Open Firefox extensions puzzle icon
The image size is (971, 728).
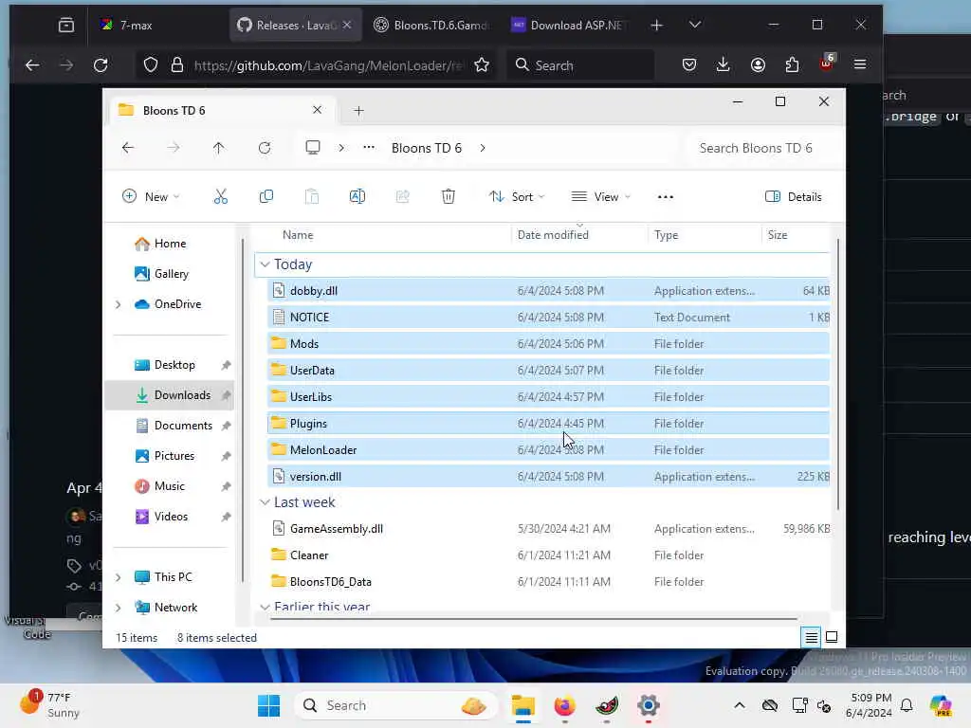(x=792, y=65)
